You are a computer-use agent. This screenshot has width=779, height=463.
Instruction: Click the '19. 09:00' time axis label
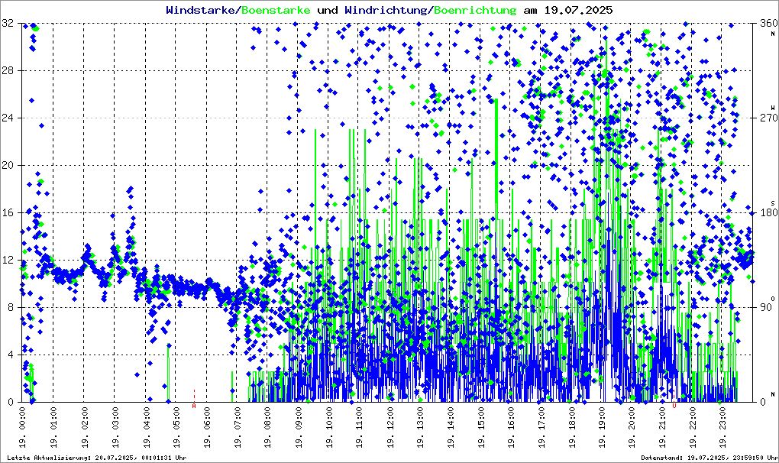[298, 427]
